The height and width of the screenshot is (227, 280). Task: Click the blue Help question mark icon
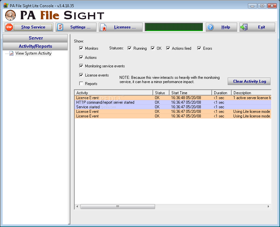[210, 27]
